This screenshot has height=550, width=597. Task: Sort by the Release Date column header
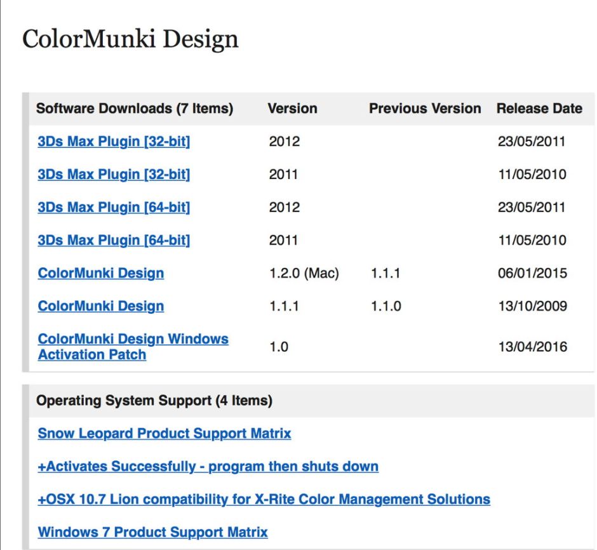coord(540,109)
